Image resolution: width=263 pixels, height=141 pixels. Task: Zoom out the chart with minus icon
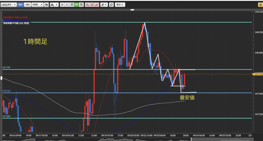(67, 5)
